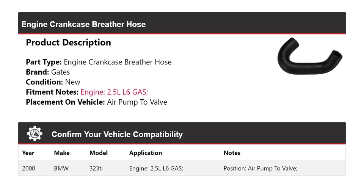Click the Placement On Vehicle line
The height and width of the screenshot is (188, 364).
pos(96,102)
